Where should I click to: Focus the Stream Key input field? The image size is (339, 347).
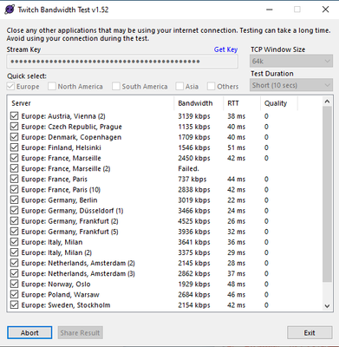pos(122,62)
